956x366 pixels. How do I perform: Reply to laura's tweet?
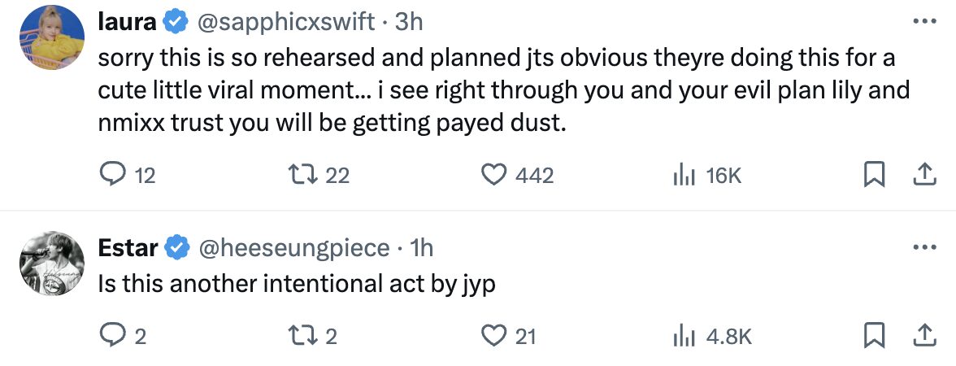111,175
